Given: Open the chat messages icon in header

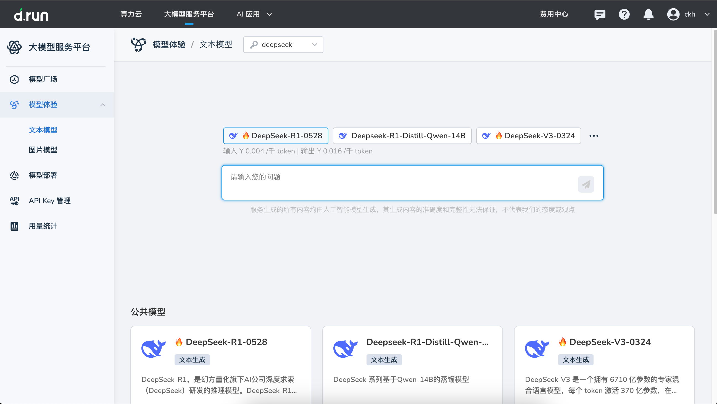Looking at the screenshot, I should coord(600,14).
